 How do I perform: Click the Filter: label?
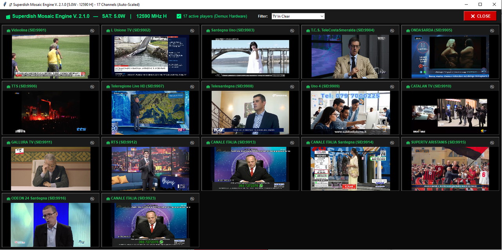point(263,16)
